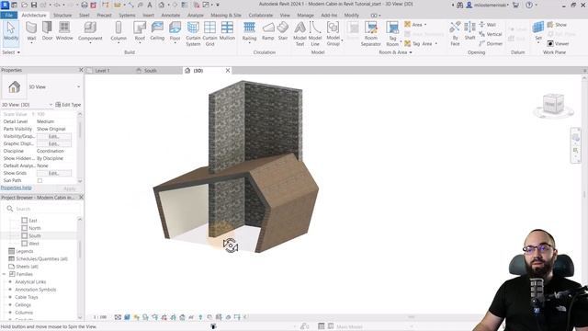This screenshot has width=588, height=331.
Task: Switch to the Structure ribbon tab
Action: pos(62,15)
